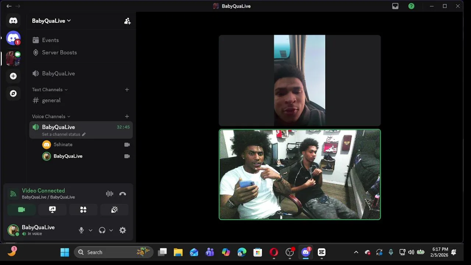Share your screen
Screen dimensions: 471x265
[52, 209]
